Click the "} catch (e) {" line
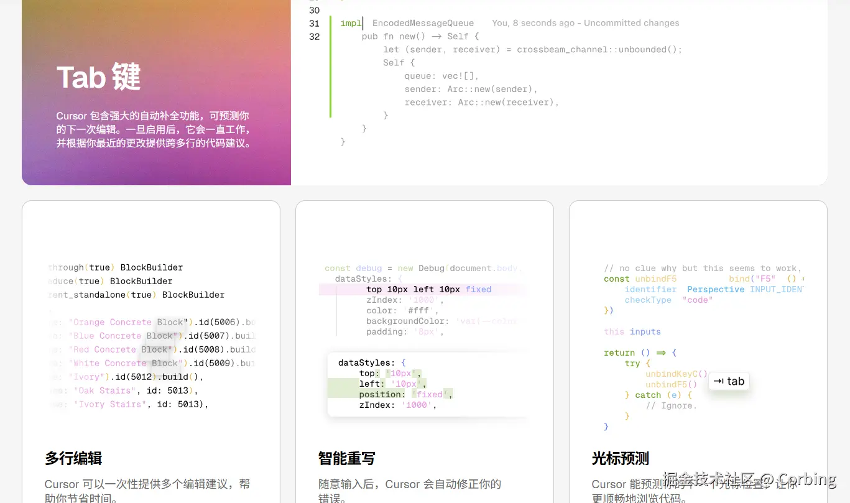 tap(658, 395)
